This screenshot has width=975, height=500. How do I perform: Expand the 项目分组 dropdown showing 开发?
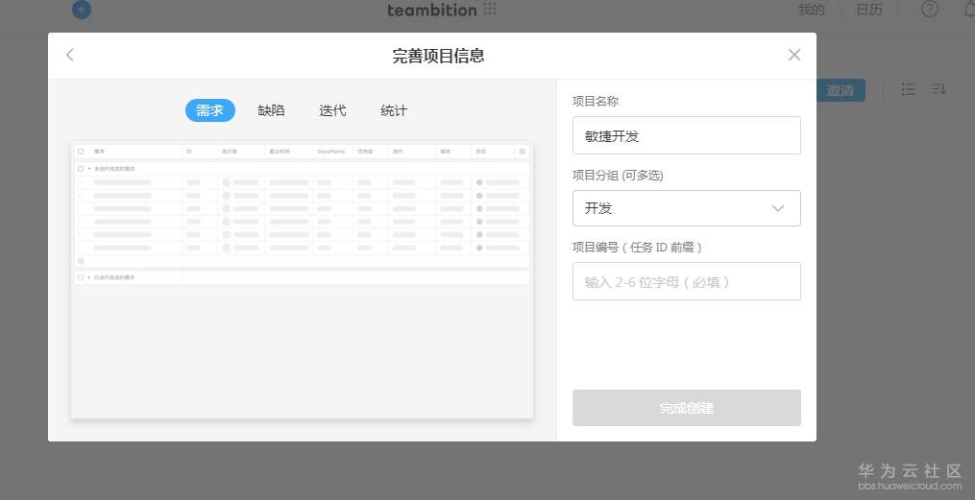687,208
